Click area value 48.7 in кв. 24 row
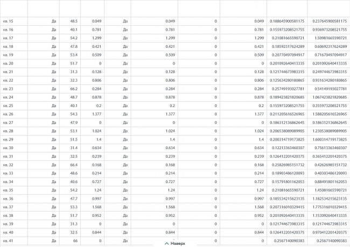Viewport: 350px width, 247px height. coord(74,97)
